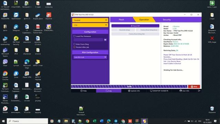Open the Security tab

167,20
